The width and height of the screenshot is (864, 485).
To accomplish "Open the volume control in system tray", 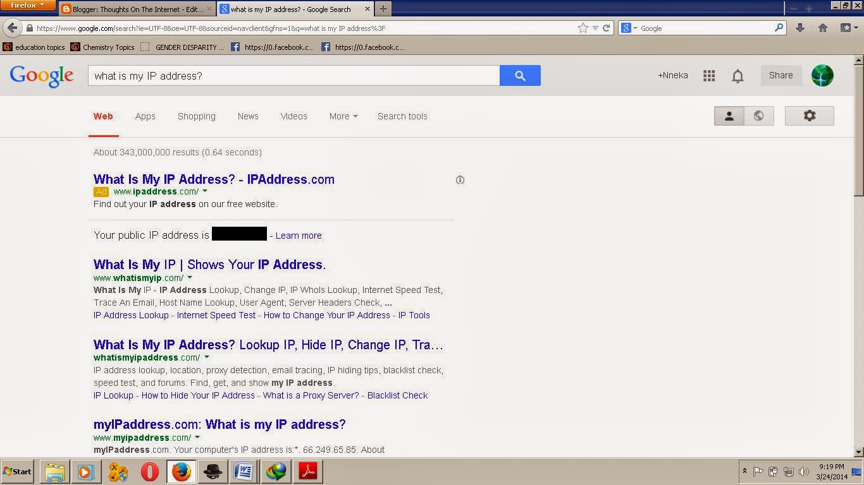I will coord(804,472).
